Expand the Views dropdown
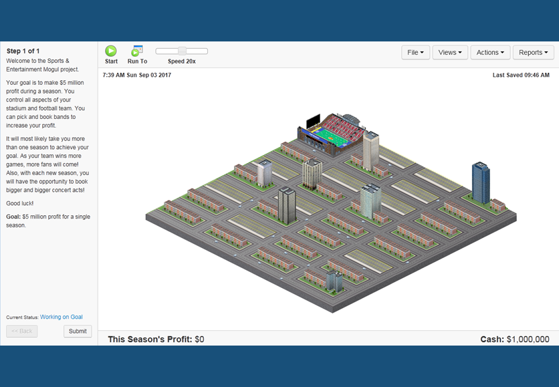 pos(450,53)
